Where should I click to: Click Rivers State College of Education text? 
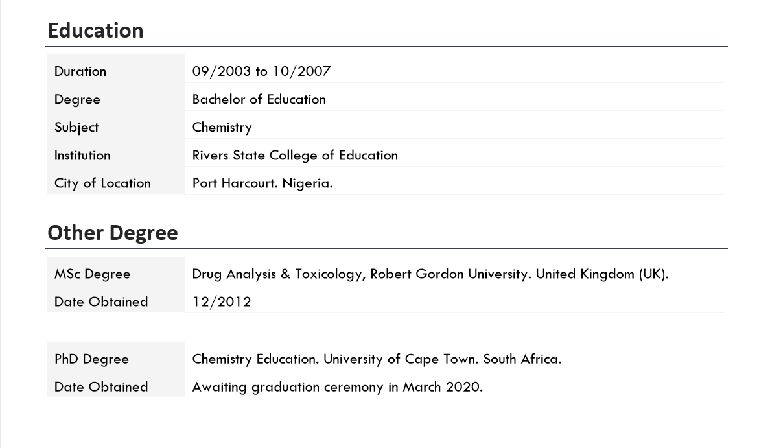[x=295, y=155]
